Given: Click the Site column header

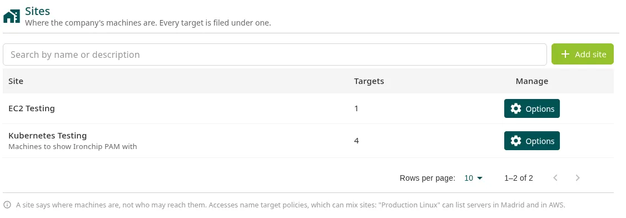Looking at the screenshot, I should click(16, 81).
